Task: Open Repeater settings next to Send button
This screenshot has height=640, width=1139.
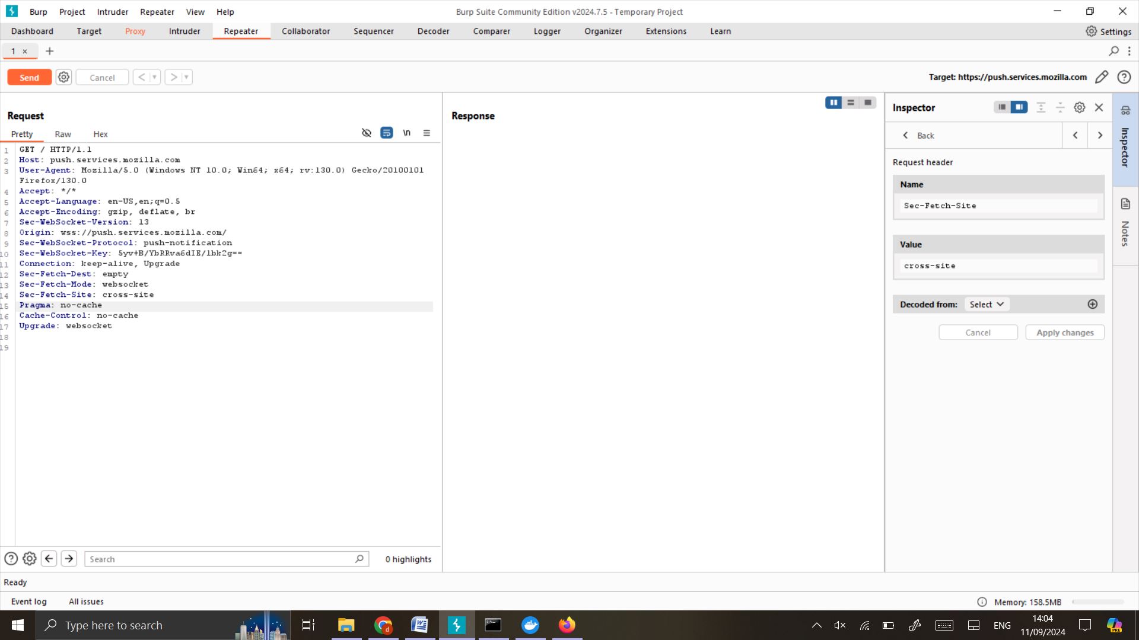Action: (63, 77)
